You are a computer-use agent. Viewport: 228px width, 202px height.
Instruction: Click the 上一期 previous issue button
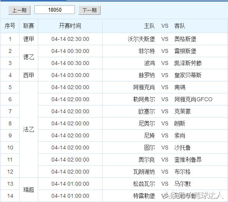tap(19, 10)
